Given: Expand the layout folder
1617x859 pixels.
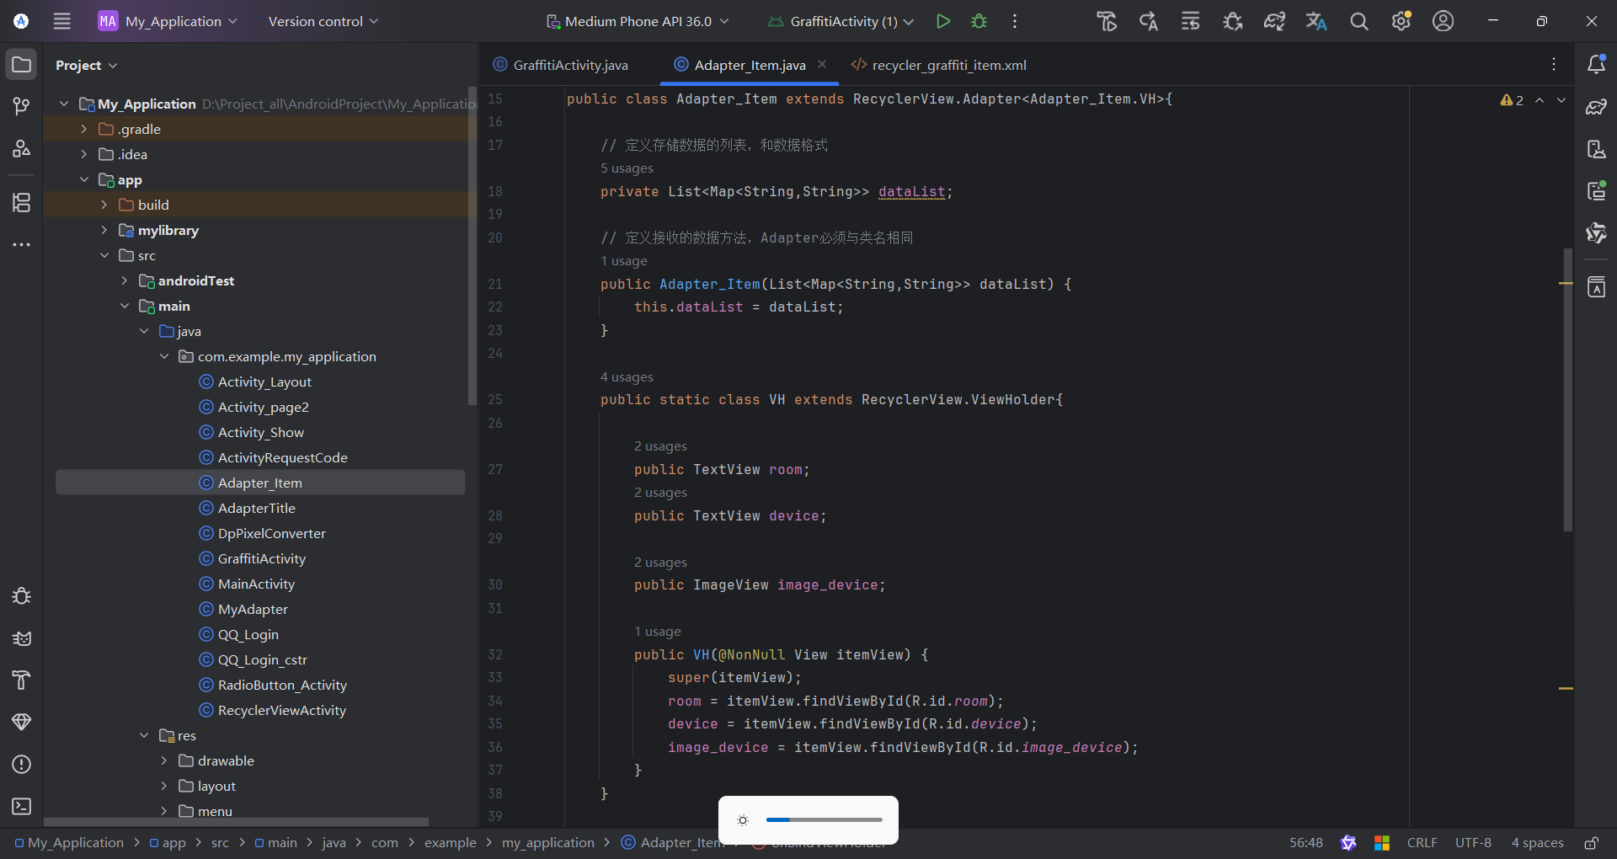Looking at the screenshot, I should pos(164,786).
